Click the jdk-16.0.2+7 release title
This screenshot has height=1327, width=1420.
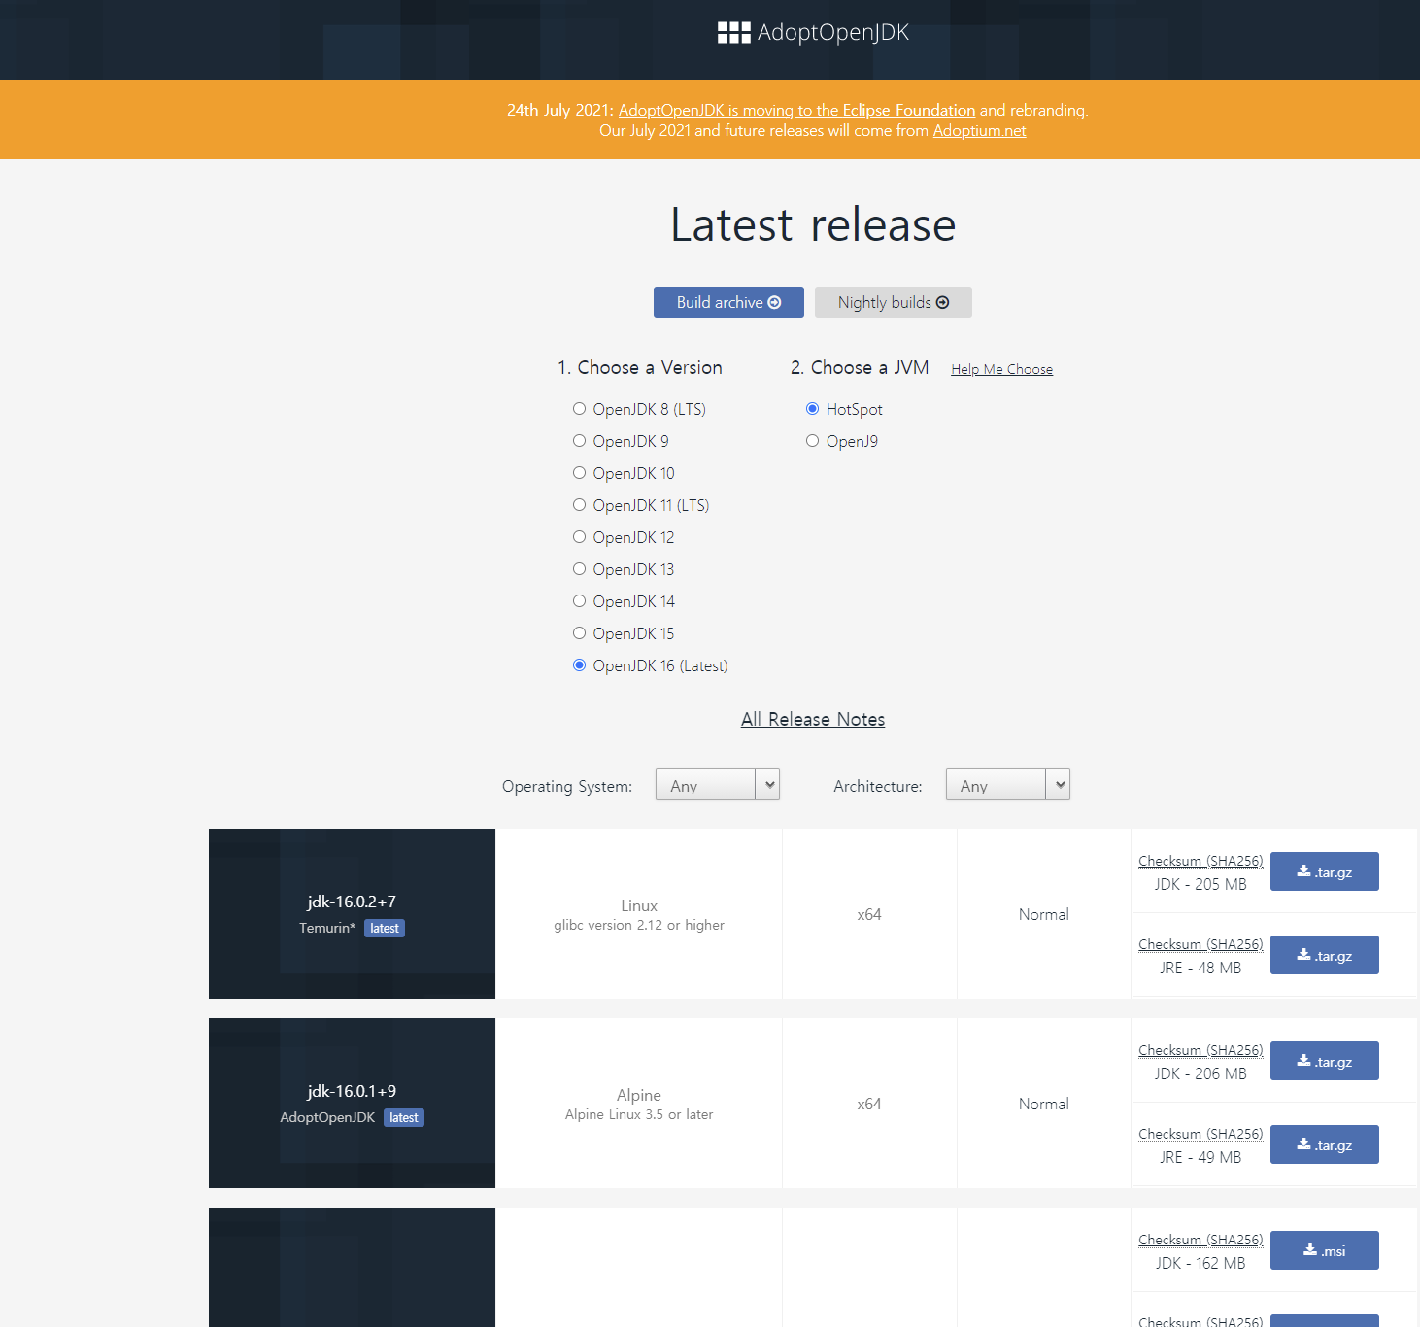(x=352, y=902)
